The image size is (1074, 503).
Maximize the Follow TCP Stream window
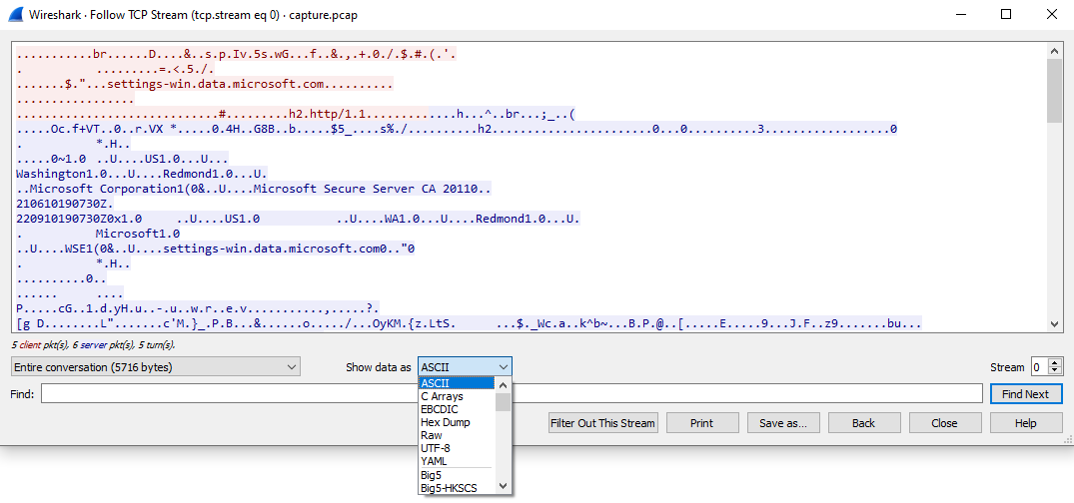coord(1005,14)
